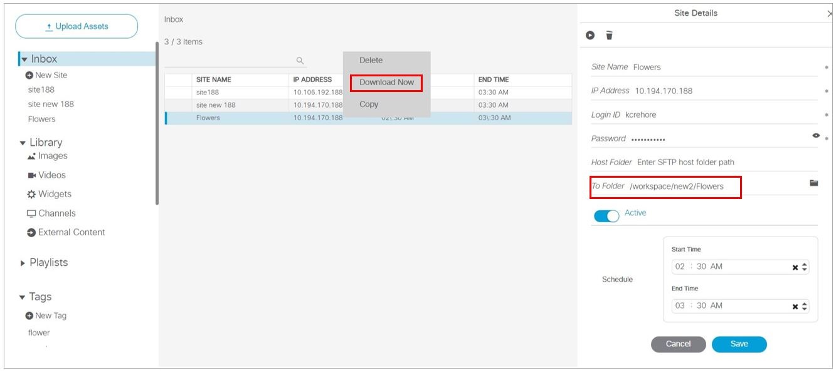Click the sidebar vertical scrollbar
The image size is (836, 373).
[x=157, y=123]
